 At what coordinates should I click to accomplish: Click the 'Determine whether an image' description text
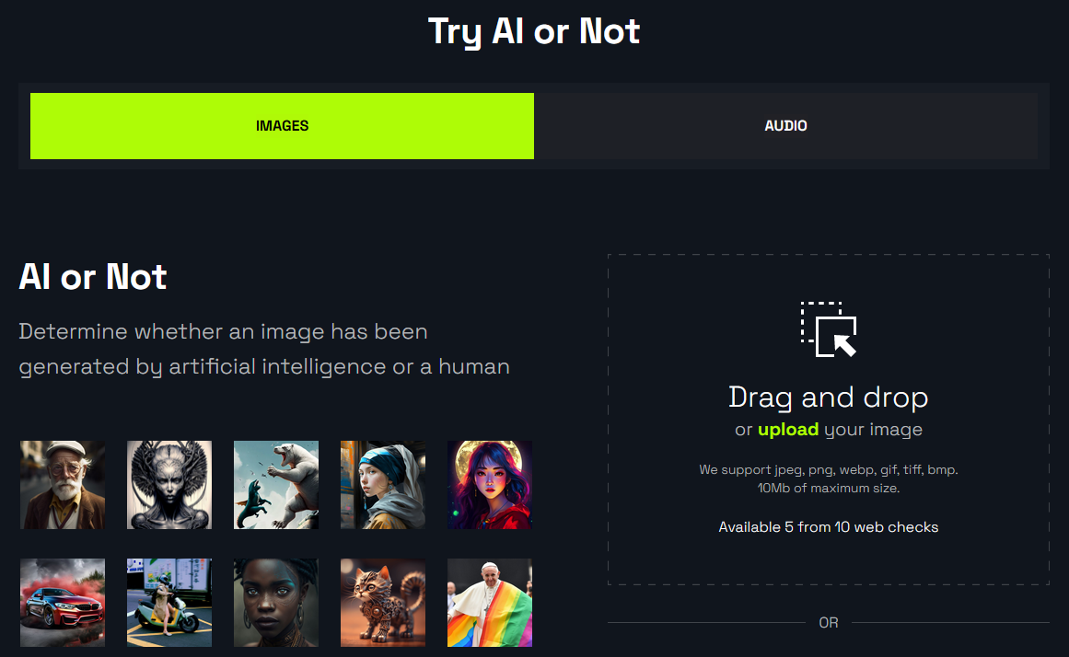coord(264,349)
